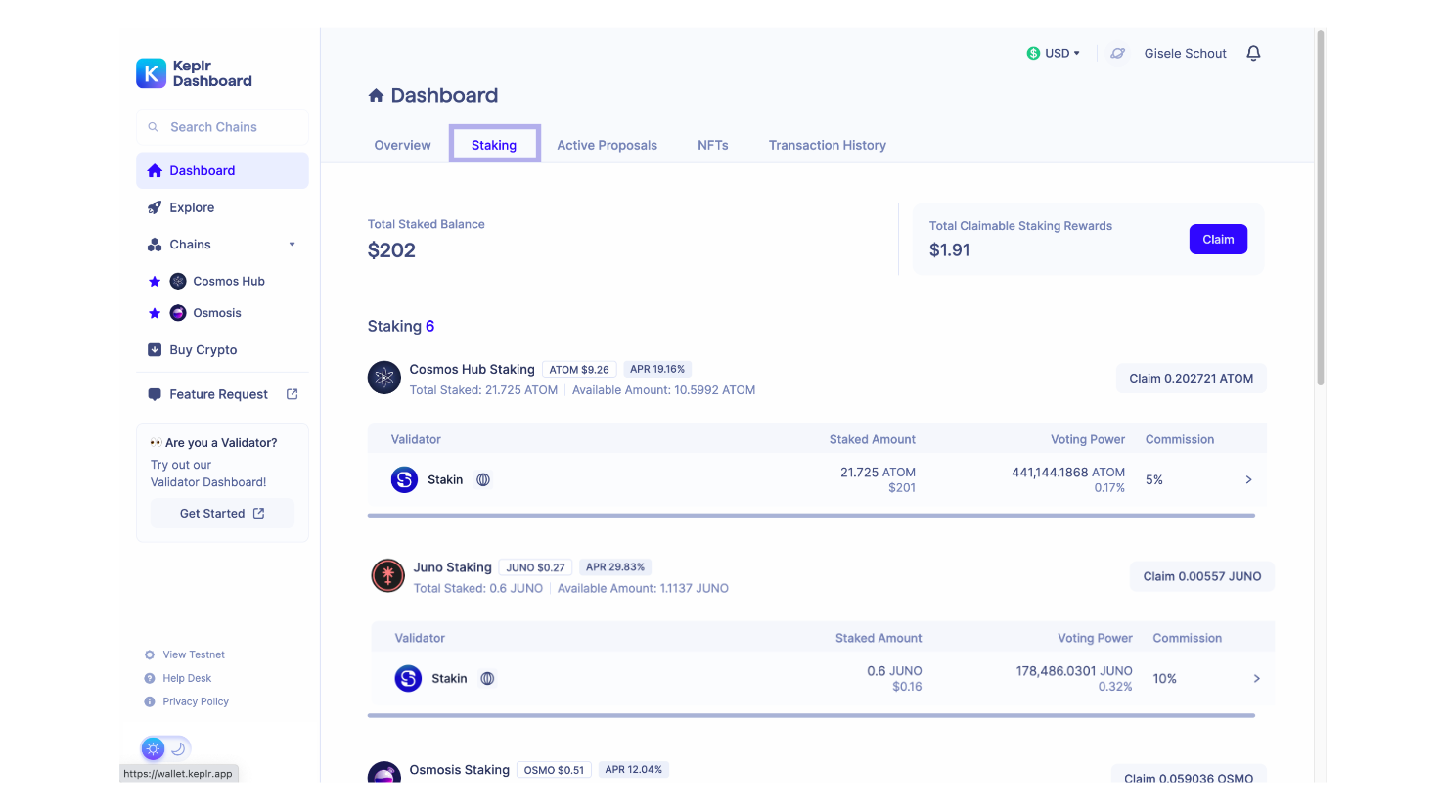
Task: Click the green dollar currency icon
Action: [x=1033, y=53]
